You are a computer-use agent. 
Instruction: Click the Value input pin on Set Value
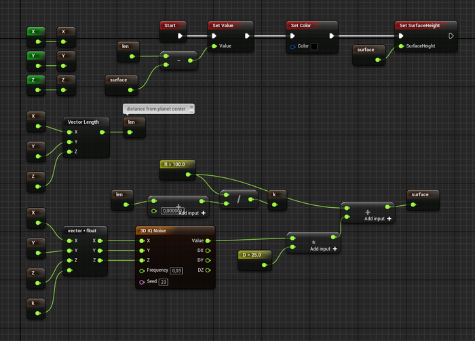(x=214, y=46)
